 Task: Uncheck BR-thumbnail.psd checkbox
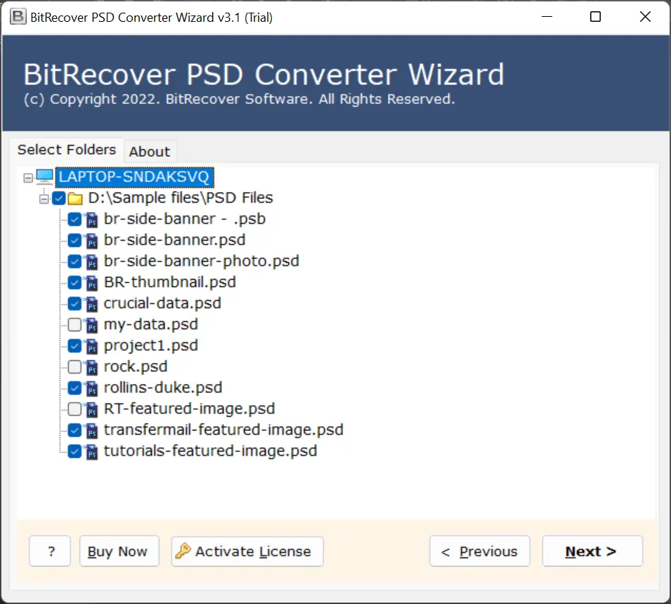coord(74,282)
